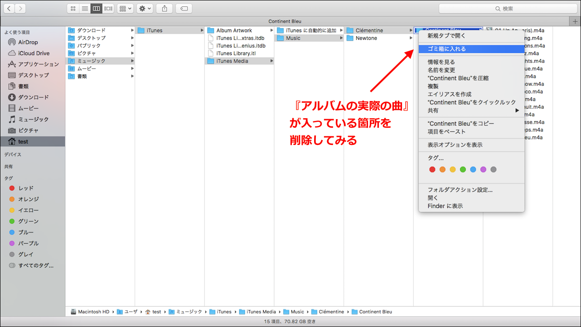The height and width of the screenshot is (327, 581).
Task: Open the arrange items dropdown
Action: tap(125, 8)
